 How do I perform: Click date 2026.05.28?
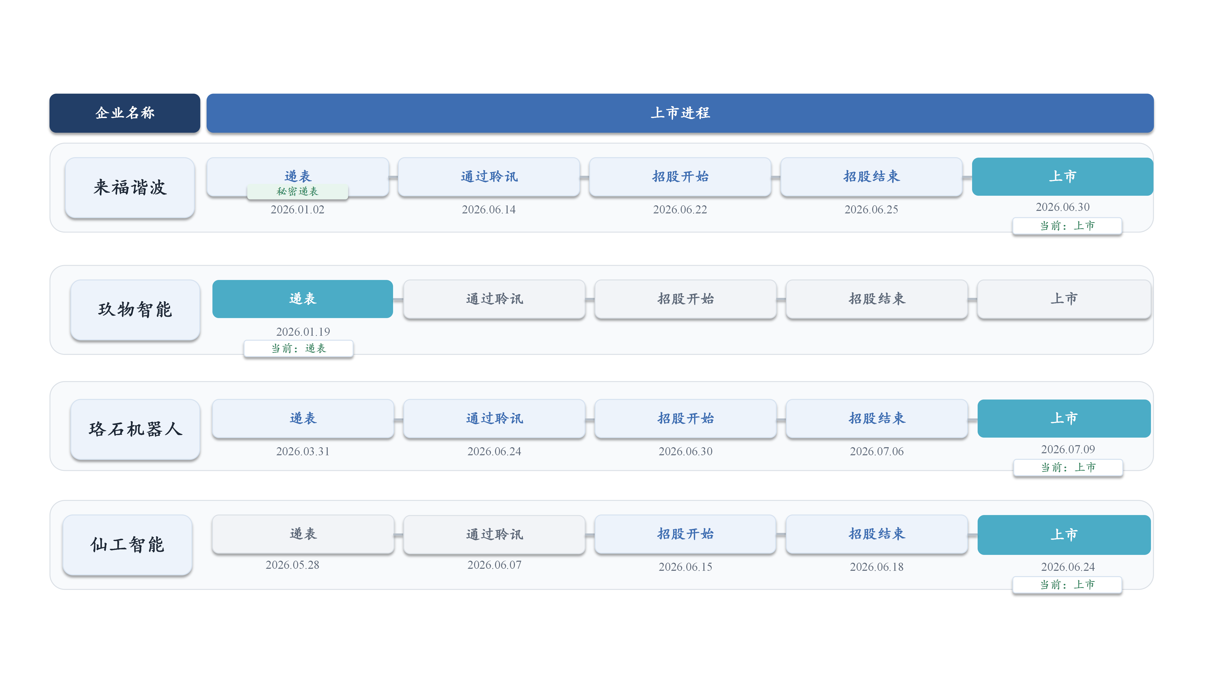(292, 565)
